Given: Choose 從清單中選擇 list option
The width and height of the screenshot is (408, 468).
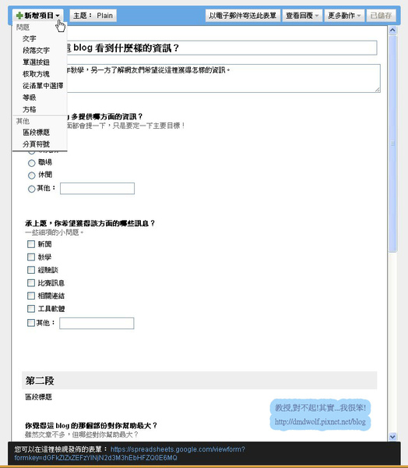Looking at the screenshot, I should 43,86.
